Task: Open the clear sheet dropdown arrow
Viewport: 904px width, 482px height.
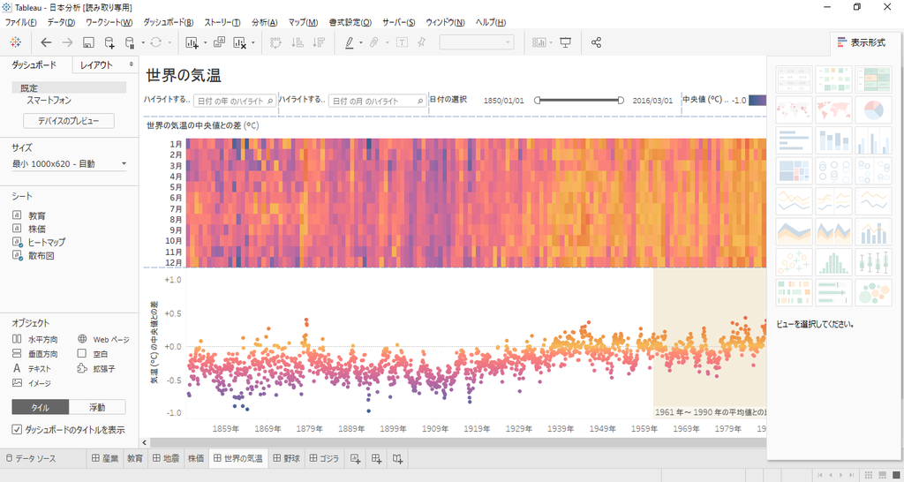Action: [252, 42]
